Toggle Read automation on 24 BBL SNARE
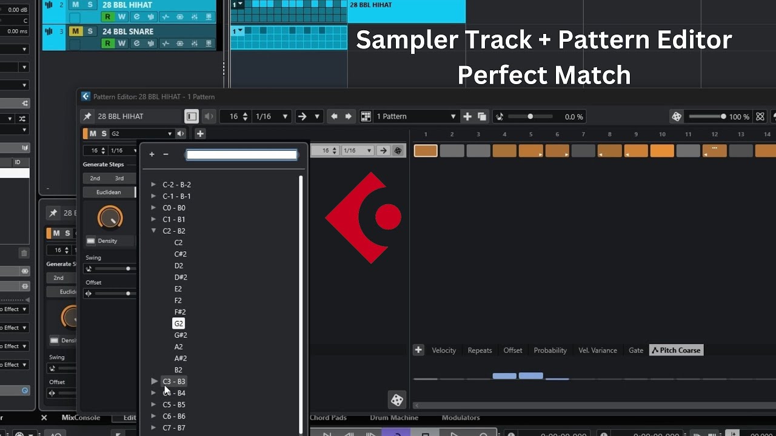776x436 pixels. click(x=107, y=44)
